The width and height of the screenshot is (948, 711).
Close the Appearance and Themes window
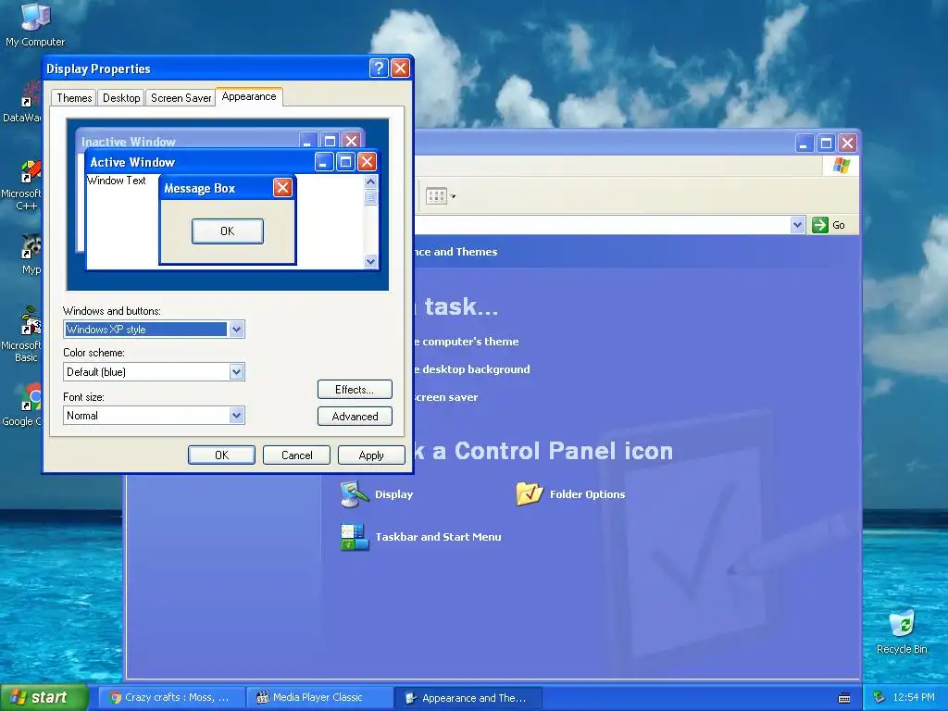[x=848, y=143]
